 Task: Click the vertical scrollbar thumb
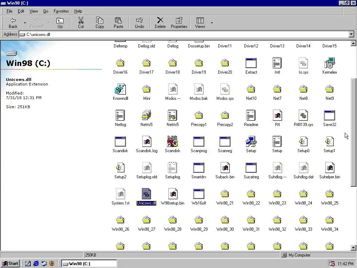point(354,132)
